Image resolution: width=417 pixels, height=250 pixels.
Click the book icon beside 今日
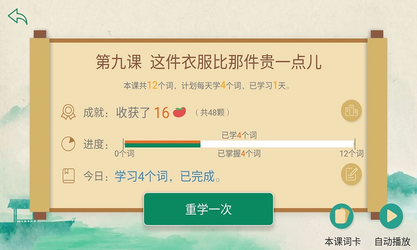coord(68,176)
